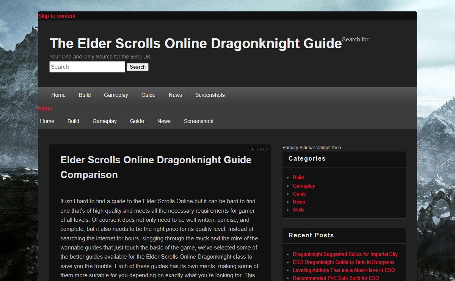Open Home in the top gradient menu bar
This screenshot has width=455, height=281.
[58, 95]
